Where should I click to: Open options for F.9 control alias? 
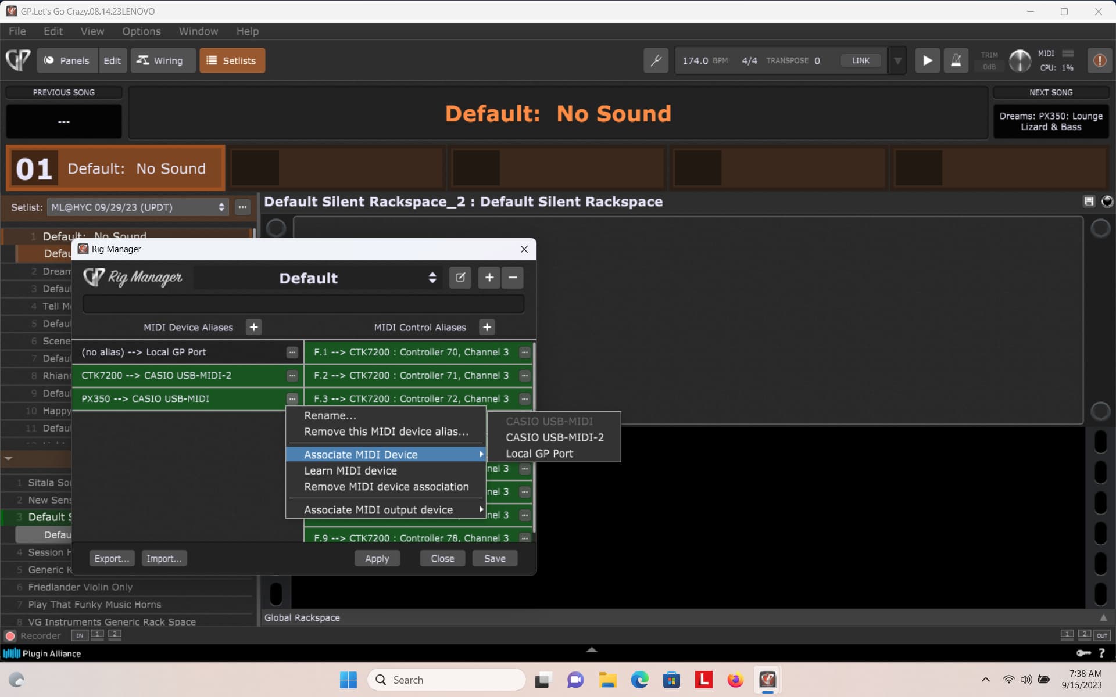coord(525,538)
